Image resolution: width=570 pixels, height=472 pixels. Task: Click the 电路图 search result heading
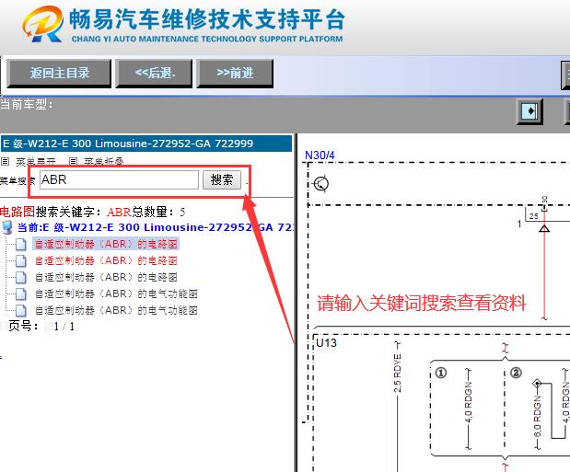point(17,212)
